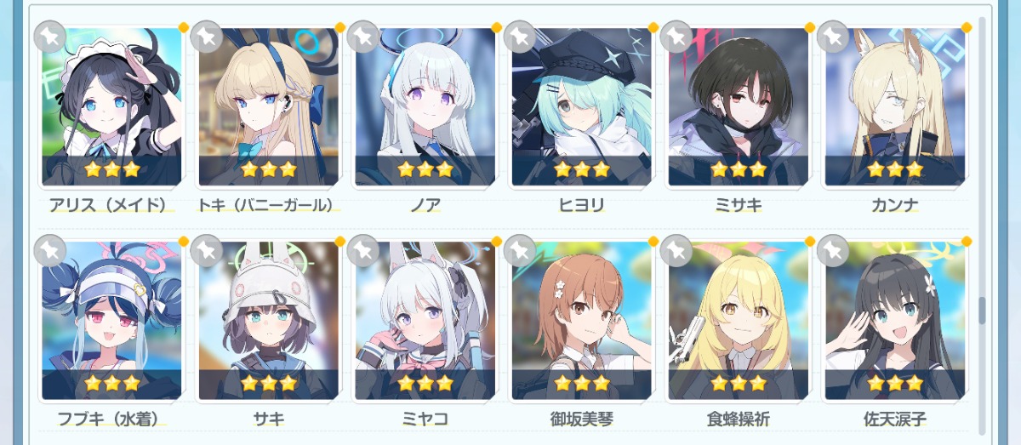Click the 食蜂操祈 name label
The width and height of the screenshot is (1021, 445).
point(738,419)
